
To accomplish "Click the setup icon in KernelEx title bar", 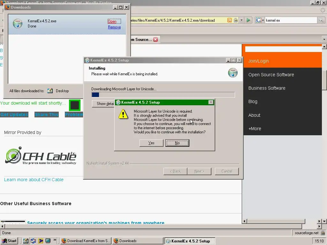I will (87, 60).
